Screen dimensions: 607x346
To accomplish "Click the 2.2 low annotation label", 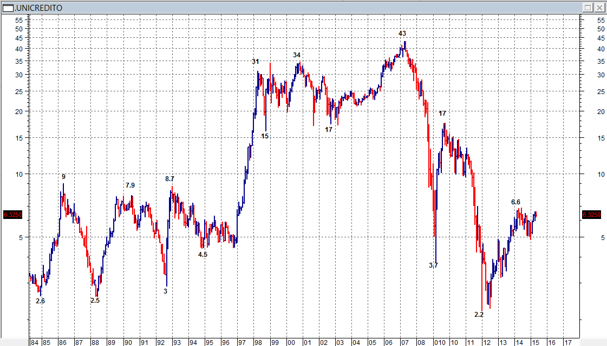I will (479, 315).
